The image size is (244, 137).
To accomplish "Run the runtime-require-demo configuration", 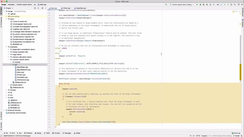I will (197, 5).
